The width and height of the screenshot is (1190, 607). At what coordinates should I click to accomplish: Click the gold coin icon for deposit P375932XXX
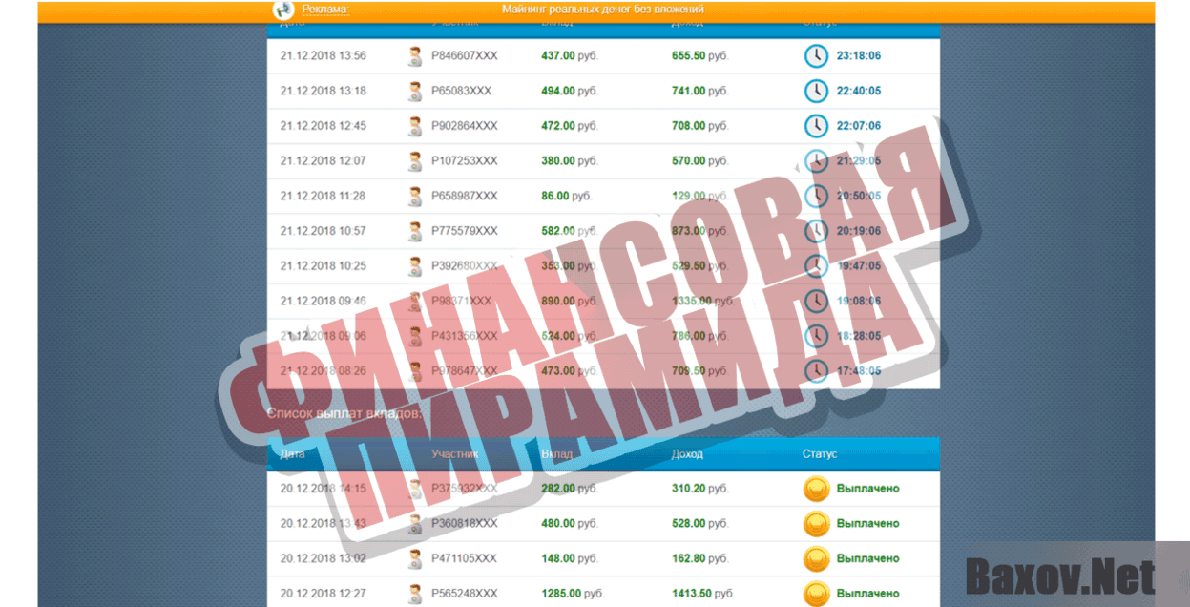[x=815, y=488]
